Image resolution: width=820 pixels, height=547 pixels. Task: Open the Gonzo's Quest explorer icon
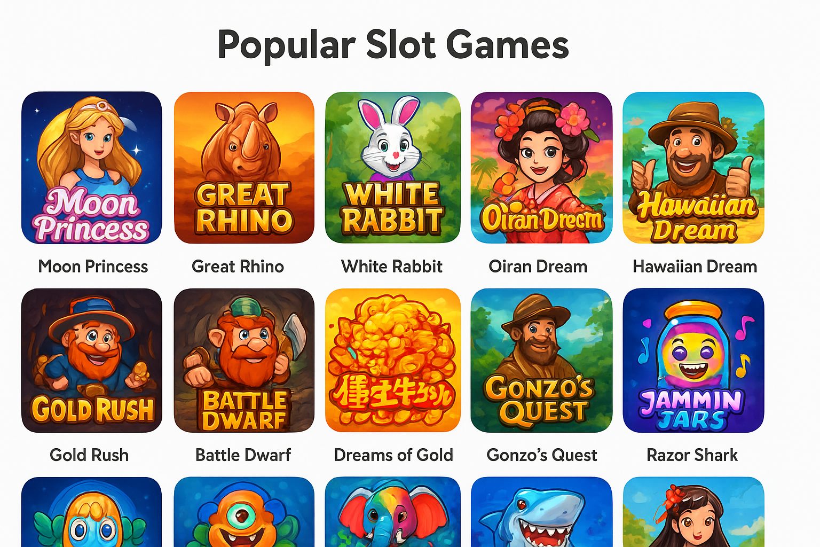click(x=541, y=361)
